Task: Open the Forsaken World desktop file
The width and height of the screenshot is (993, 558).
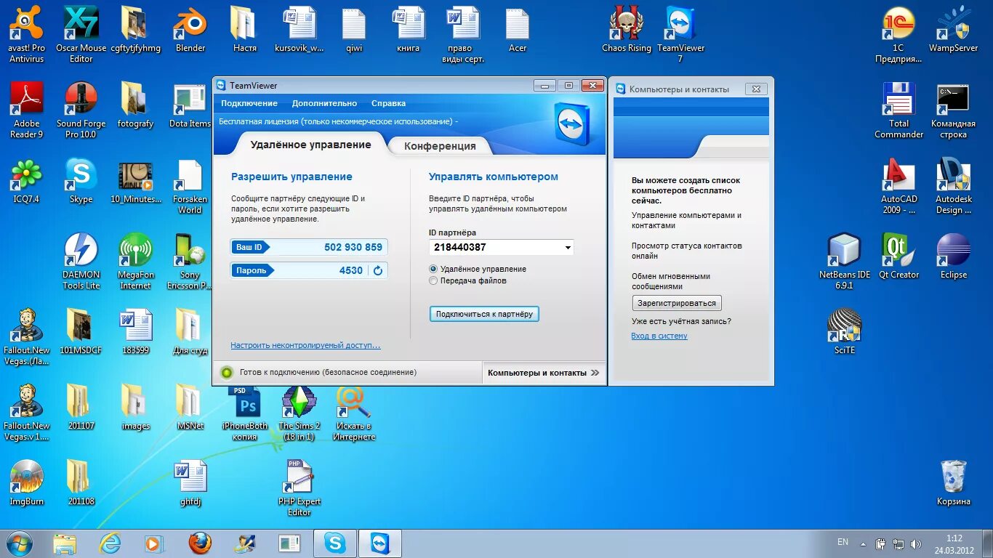Action: [190, 186]
